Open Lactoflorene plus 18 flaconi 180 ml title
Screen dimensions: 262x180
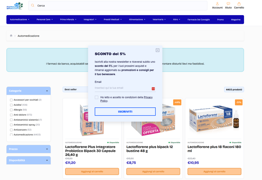pyautogui.click(x=214, y=149)
